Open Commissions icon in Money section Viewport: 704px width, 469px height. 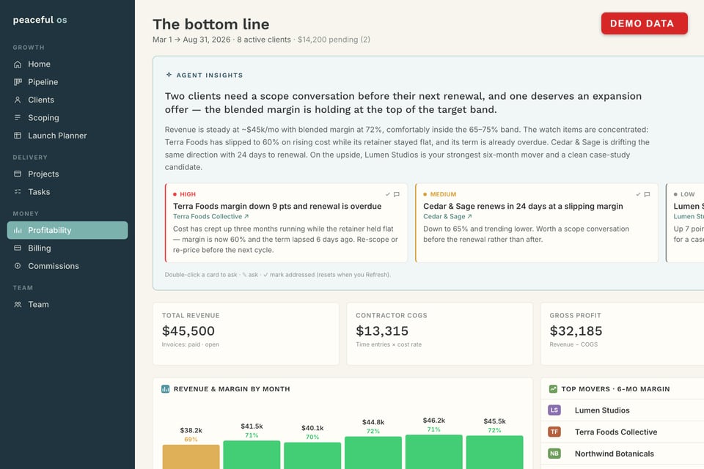18,266
